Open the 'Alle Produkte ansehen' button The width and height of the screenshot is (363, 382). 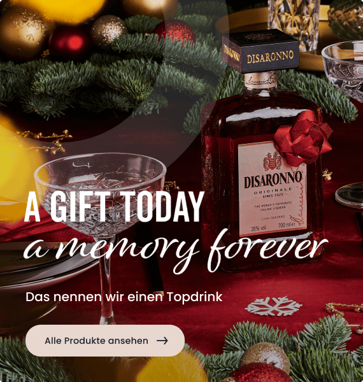(x=105, y=341)
